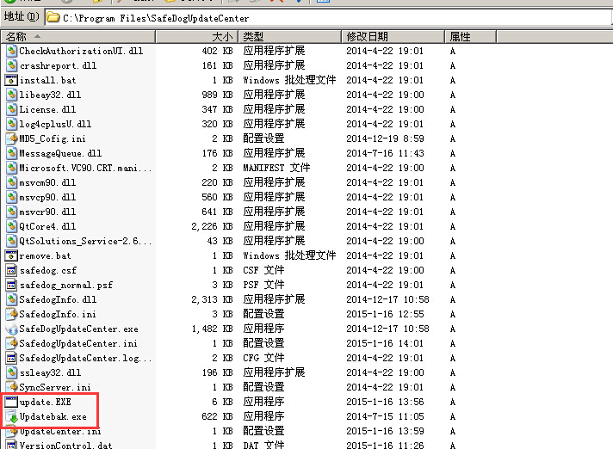The image size is (613, 449).
Task: Click the date 2015-1-16 12:55
Action: pyautogui.click(x=385, y=314)
